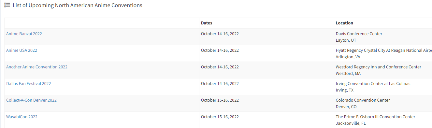Image resolution: width=432 pixels, height=128 pixels.
Task: Click the Hyatt Regency Crystal City location
Action: coord(384,50)
